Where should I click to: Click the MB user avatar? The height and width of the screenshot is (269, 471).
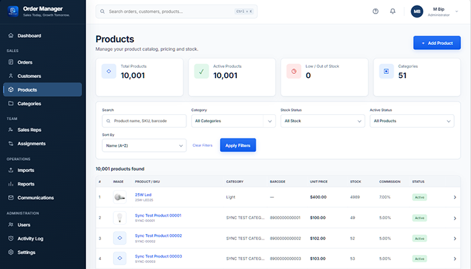coord(417,11)
